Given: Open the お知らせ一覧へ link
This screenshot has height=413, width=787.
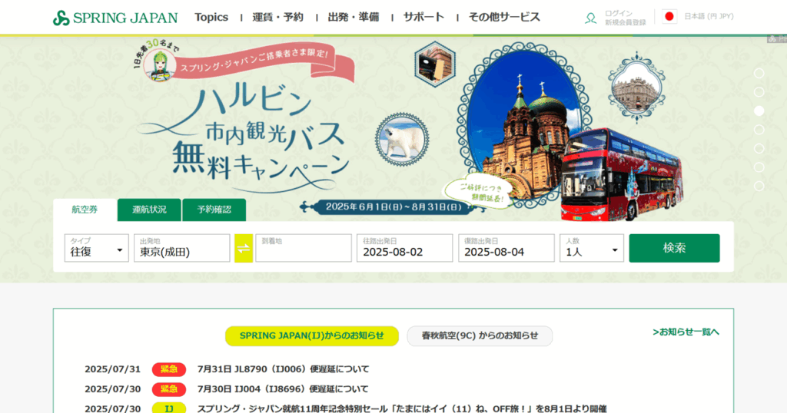Looking at the screenshot, I should tap(686, 332).
